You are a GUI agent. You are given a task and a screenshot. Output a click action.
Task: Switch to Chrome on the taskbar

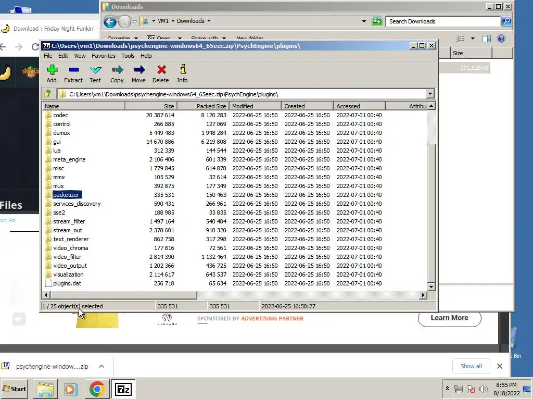[97, 389]
